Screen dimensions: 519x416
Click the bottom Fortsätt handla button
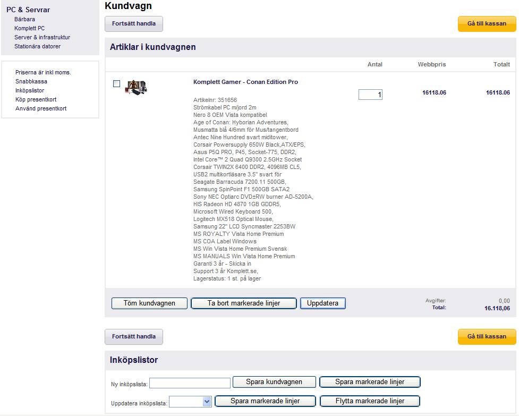(x=134, y=337)
